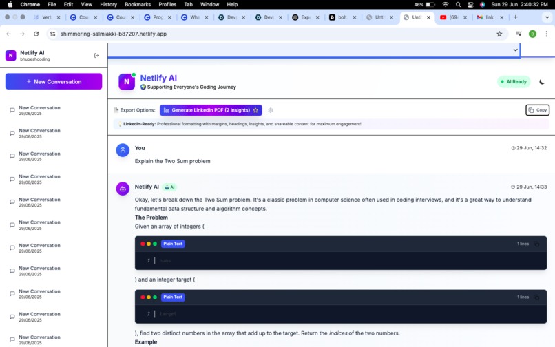Image resolution: width=555 pixels, height=347 pixels.
Task: Expand the chevron dropdown at the top bar
Action: (x=515, y=50)
